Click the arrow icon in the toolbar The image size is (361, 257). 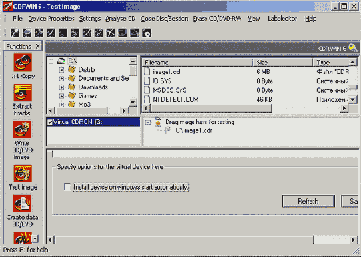coord(15,33)
